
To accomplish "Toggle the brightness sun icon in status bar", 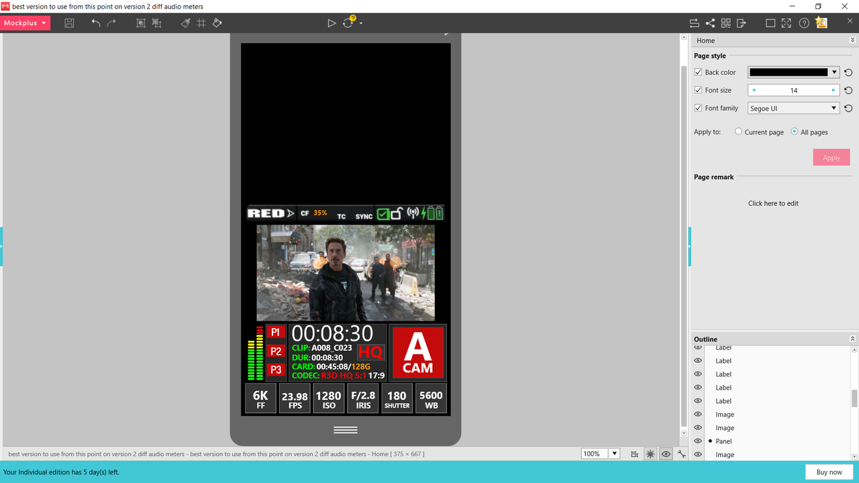I will coord(650,454).
